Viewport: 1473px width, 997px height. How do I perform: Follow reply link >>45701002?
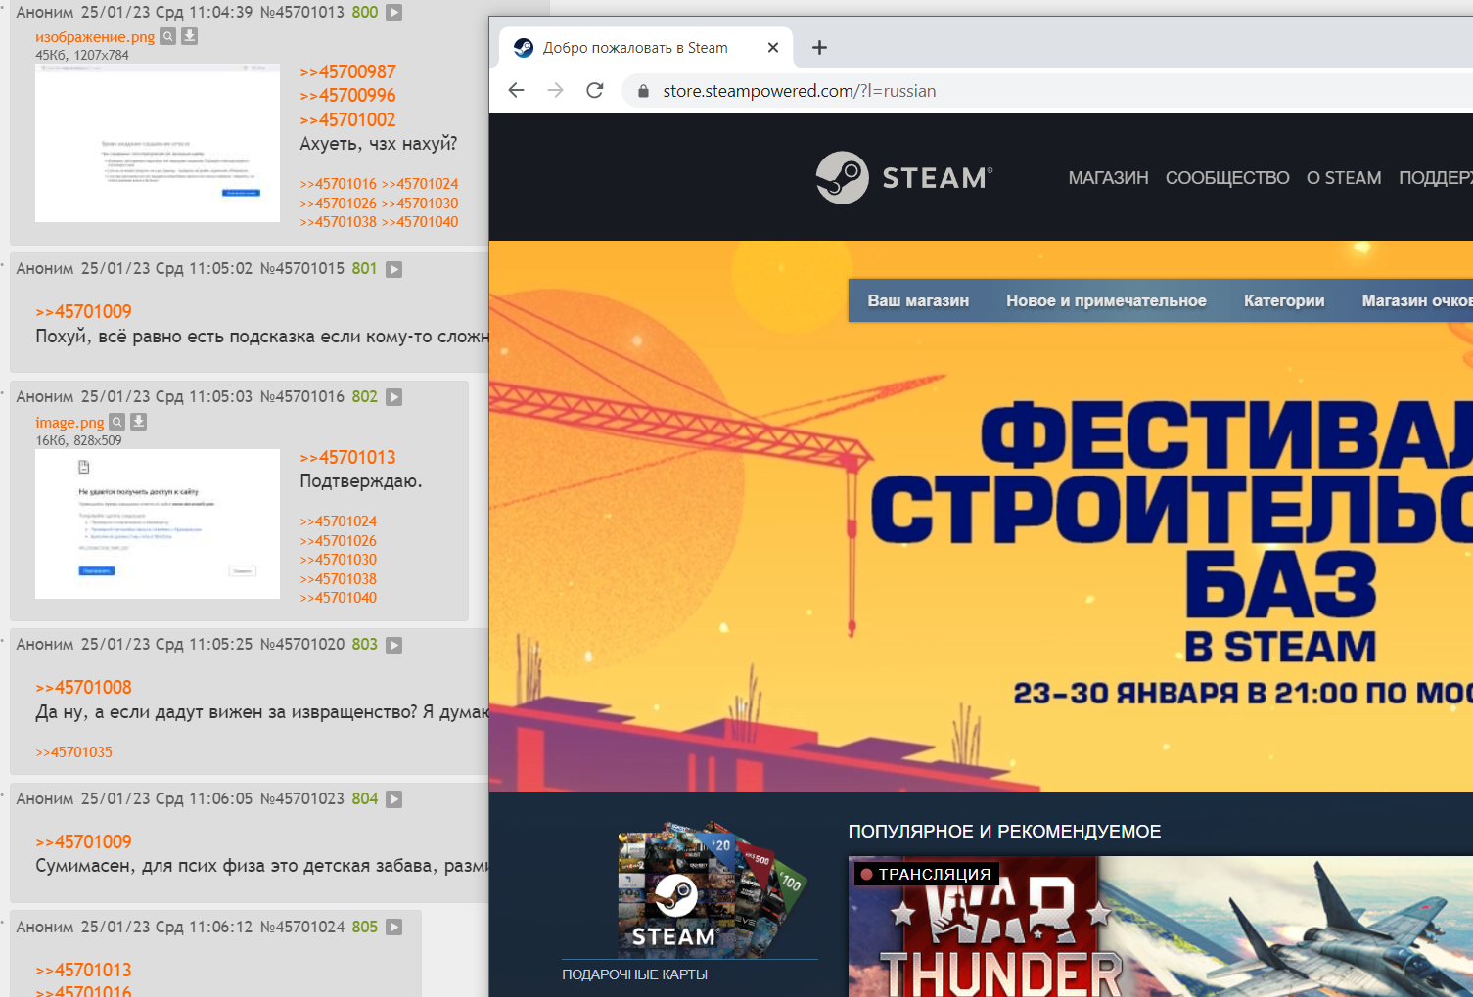click(347, 119)
